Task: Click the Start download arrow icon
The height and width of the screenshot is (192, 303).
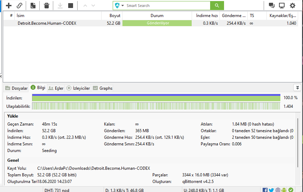Action: coord(60,6)
